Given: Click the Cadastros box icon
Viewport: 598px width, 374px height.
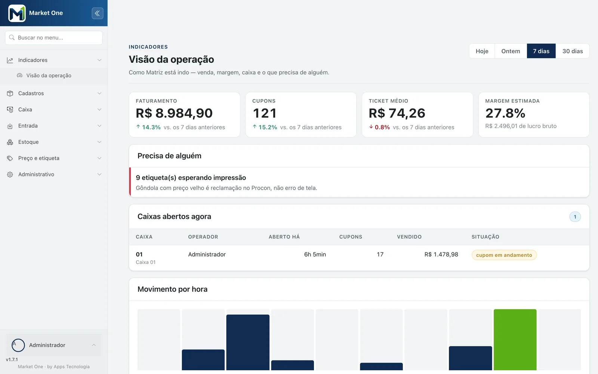Looking at the screenshot, I should (10, 93).
